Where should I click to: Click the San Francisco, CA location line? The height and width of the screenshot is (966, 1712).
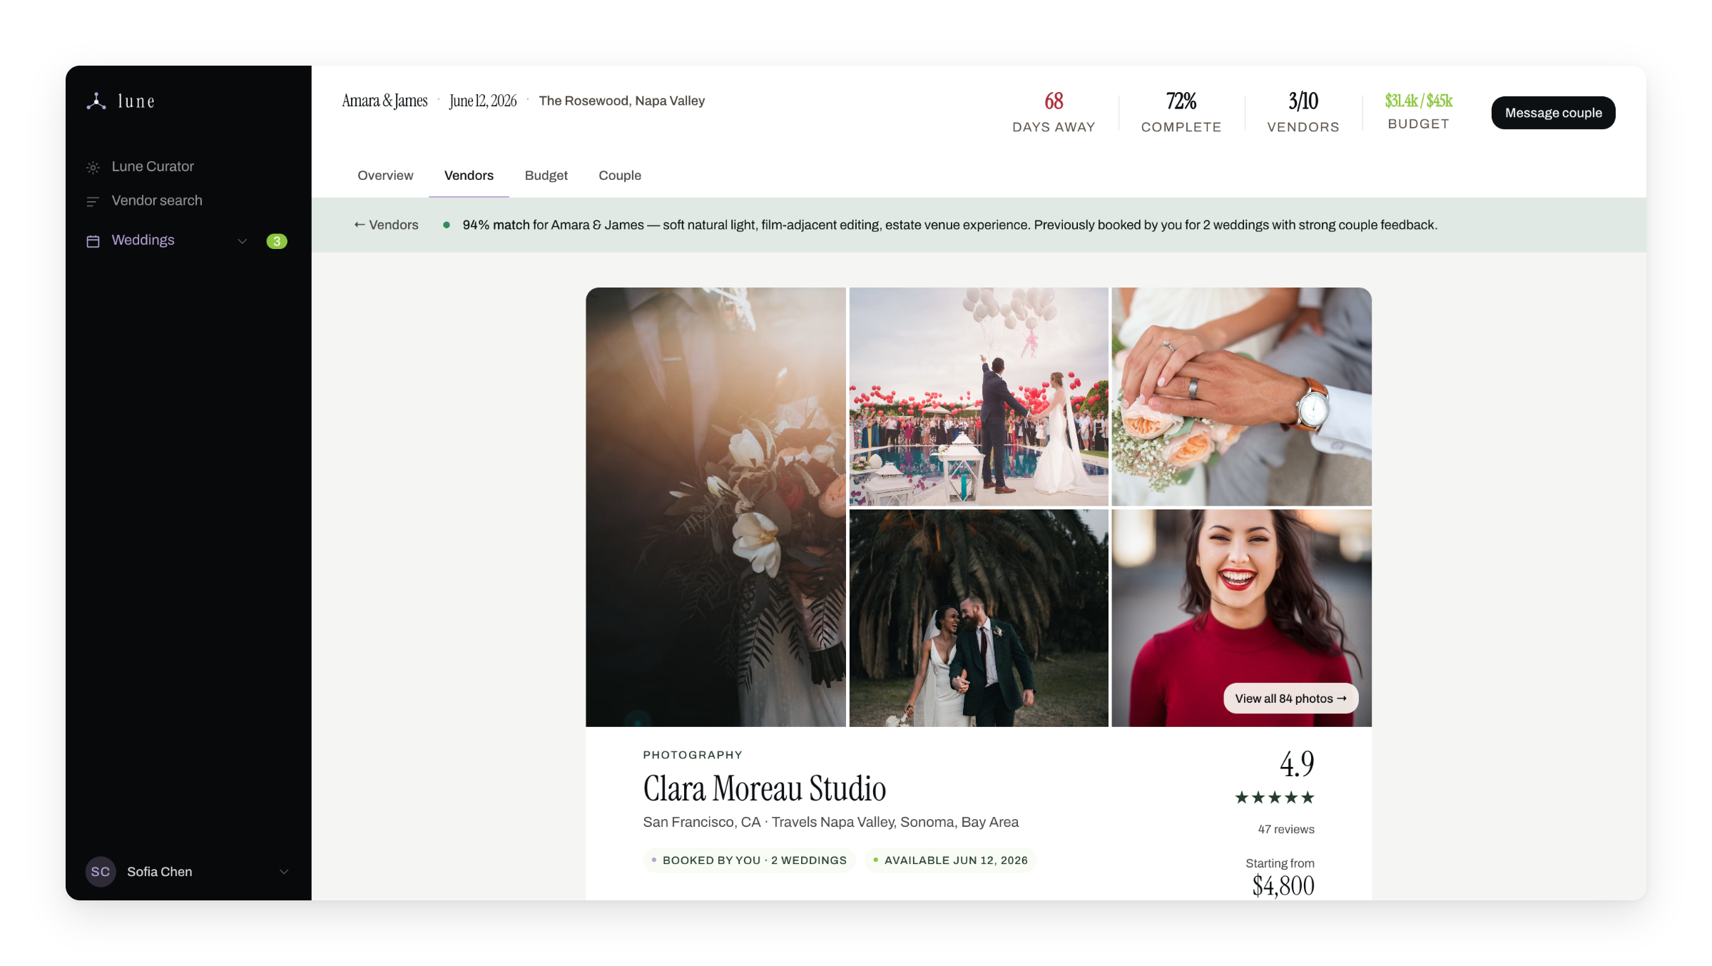(x=831, y=822)
